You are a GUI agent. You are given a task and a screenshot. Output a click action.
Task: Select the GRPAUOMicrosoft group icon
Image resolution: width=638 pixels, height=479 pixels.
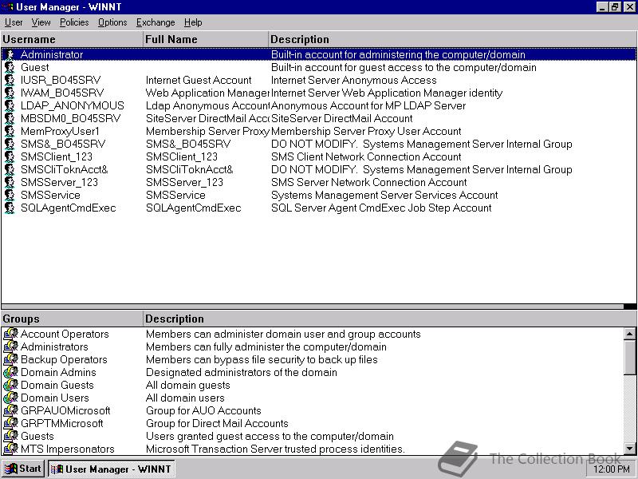pos(10,410)
